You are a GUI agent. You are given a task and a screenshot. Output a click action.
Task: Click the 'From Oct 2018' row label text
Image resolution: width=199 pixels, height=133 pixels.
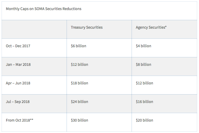click(x=17, y=120)
